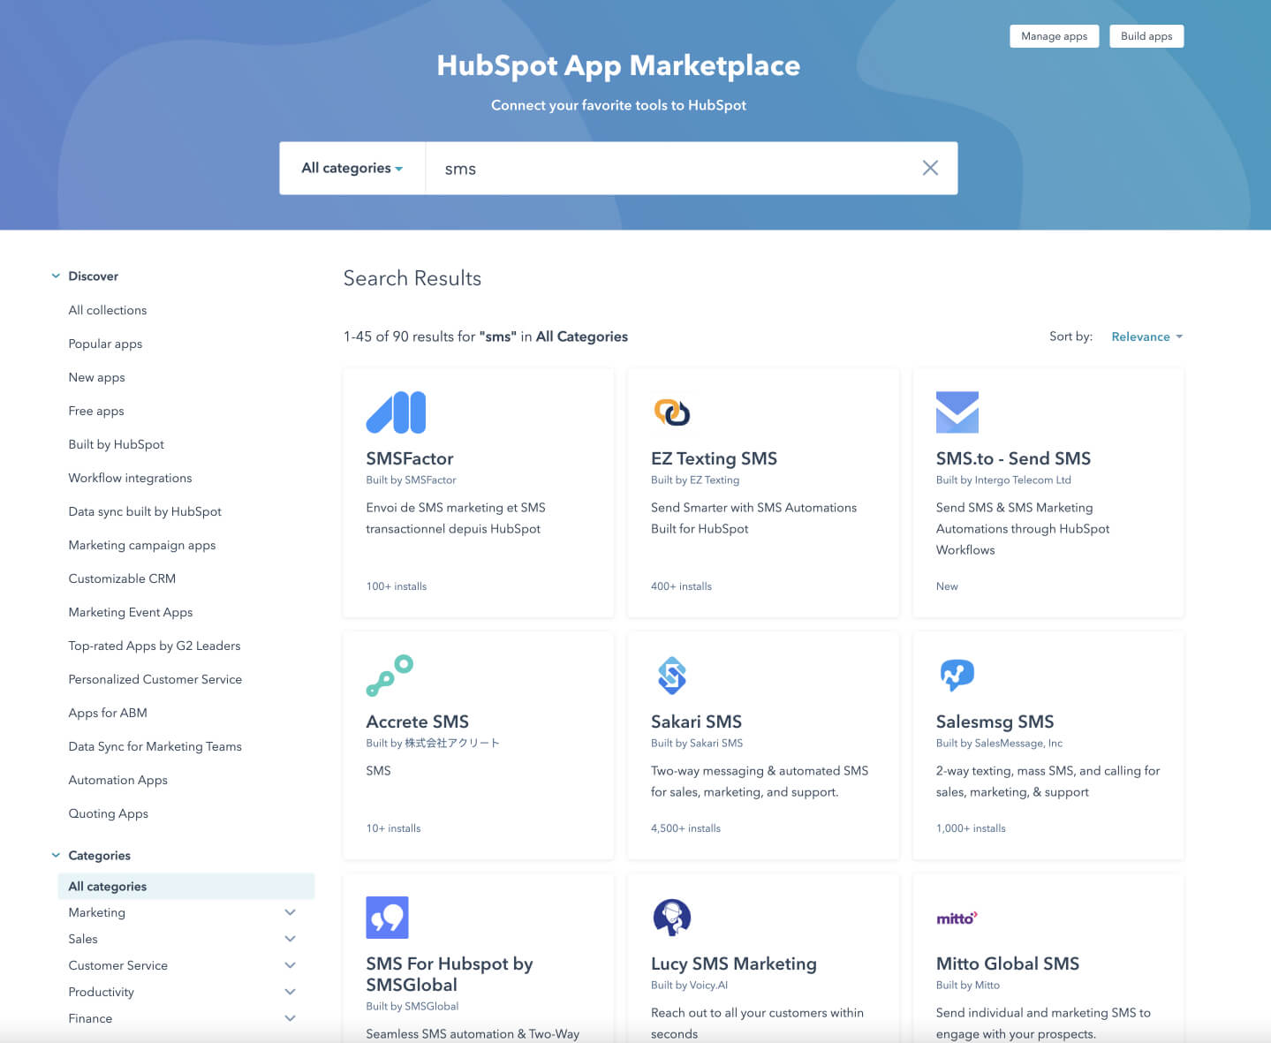1271x1043 pixels.
Task: Open Quoting Apps
Action: tap(109, 813)
